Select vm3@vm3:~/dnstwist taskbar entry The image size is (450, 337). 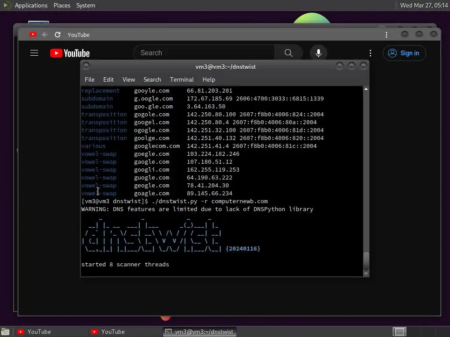coord(200,332)
